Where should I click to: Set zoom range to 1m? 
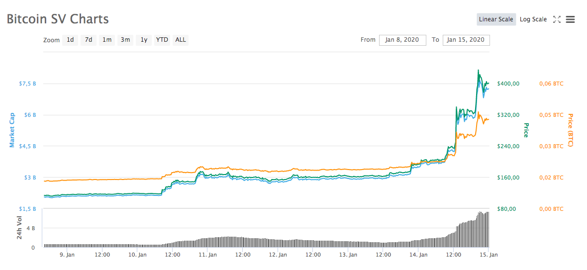coord(107,40)
